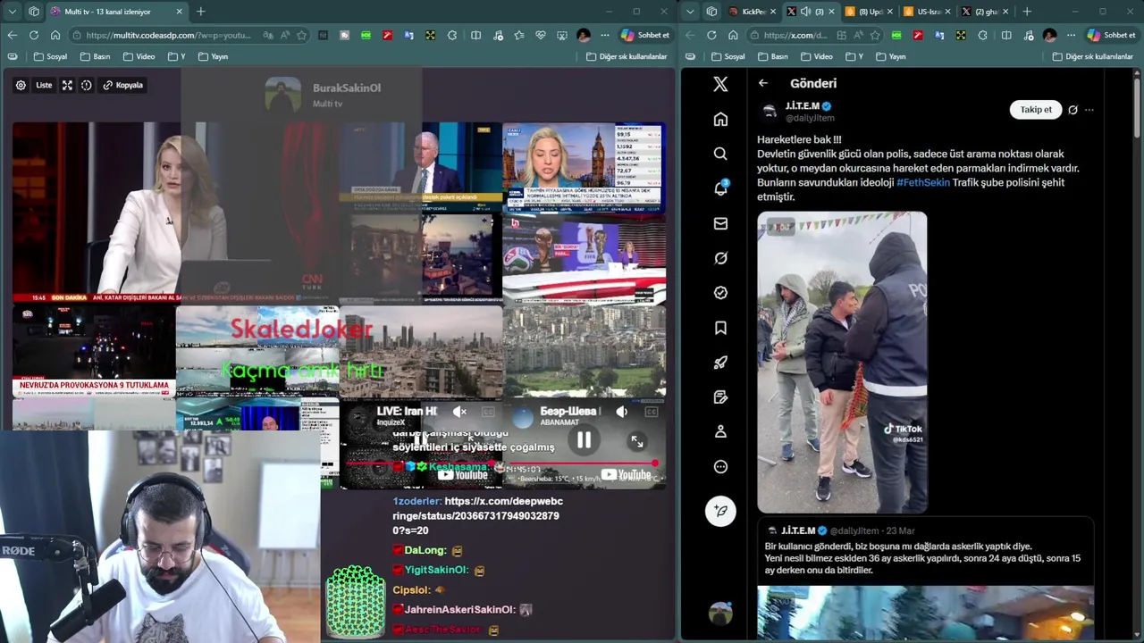Open Multi tv settings gear
Screen dimensions: 1144x643
pyautogui.click(x=21, y=85)
